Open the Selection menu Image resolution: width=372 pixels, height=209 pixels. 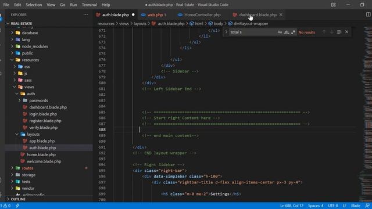34,5
